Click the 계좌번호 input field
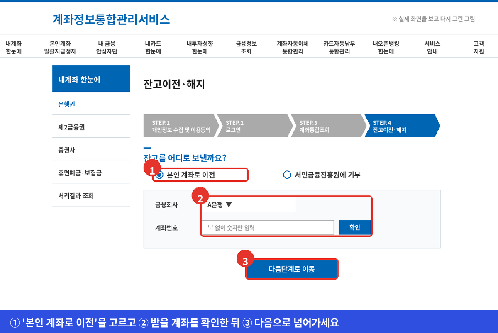This screenshot has width=498, height=333. pos(268,227)
